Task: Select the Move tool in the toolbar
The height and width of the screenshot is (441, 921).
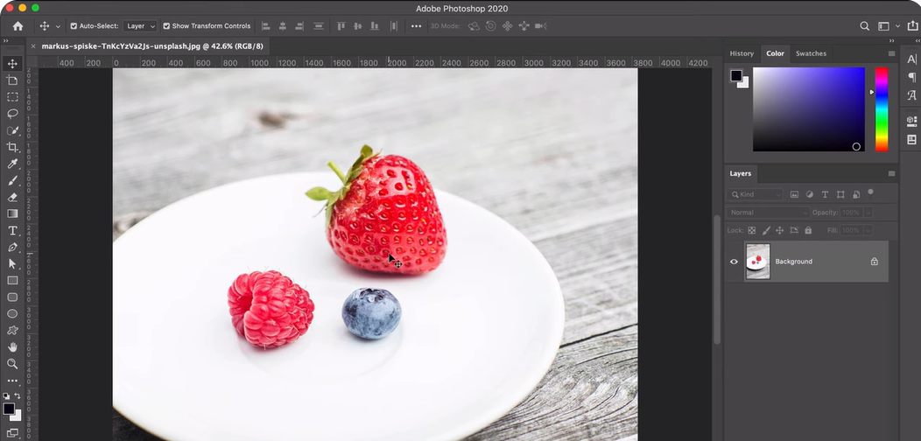Action: coord(12,63)
